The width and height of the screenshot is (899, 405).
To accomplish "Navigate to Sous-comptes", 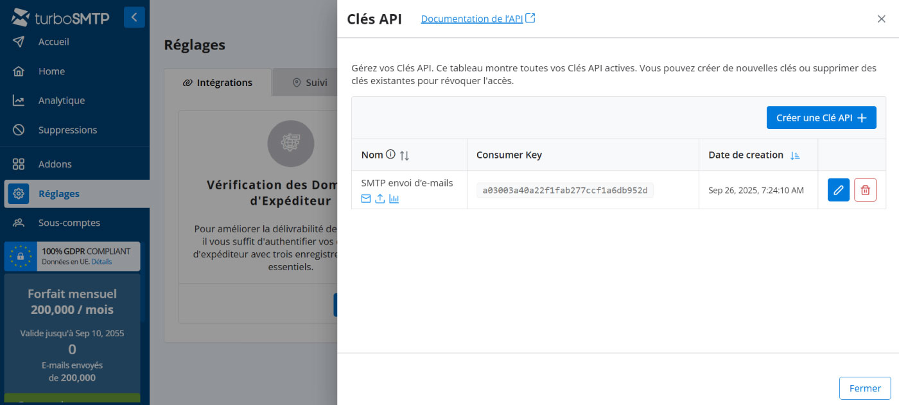I will tap(69, 223).
